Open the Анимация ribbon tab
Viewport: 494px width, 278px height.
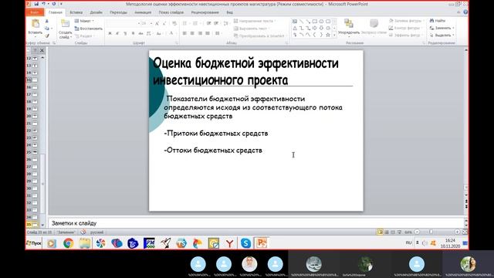pyautogui.click(x=143, y=12)
